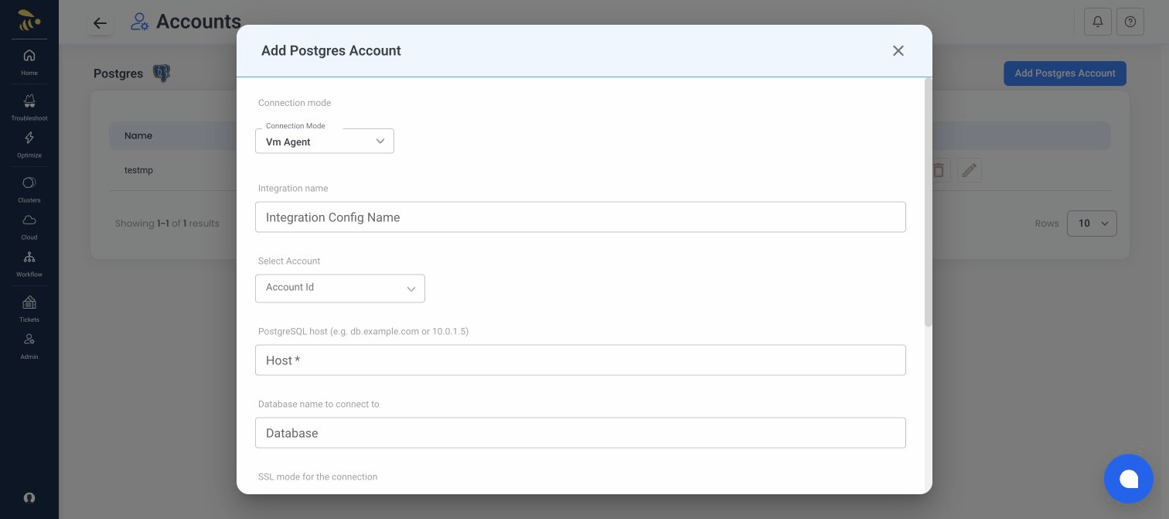This screenshot has height=519, width=1169.
Task: Click into the Host input field
Action: [581, 360]
